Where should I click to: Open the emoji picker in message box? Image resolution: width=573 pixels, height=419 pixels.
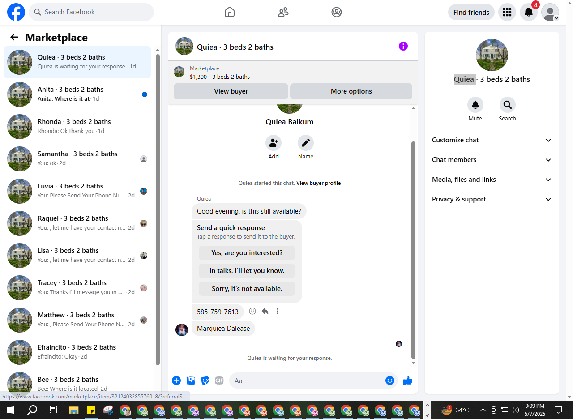(390, 381)
